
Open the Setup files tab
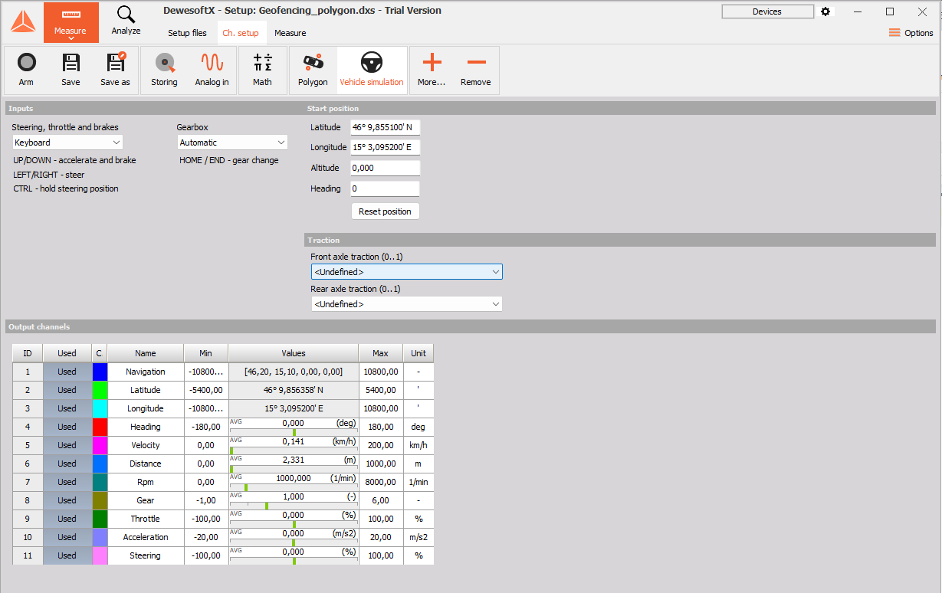pyautogui.click(x=187, y=33)
